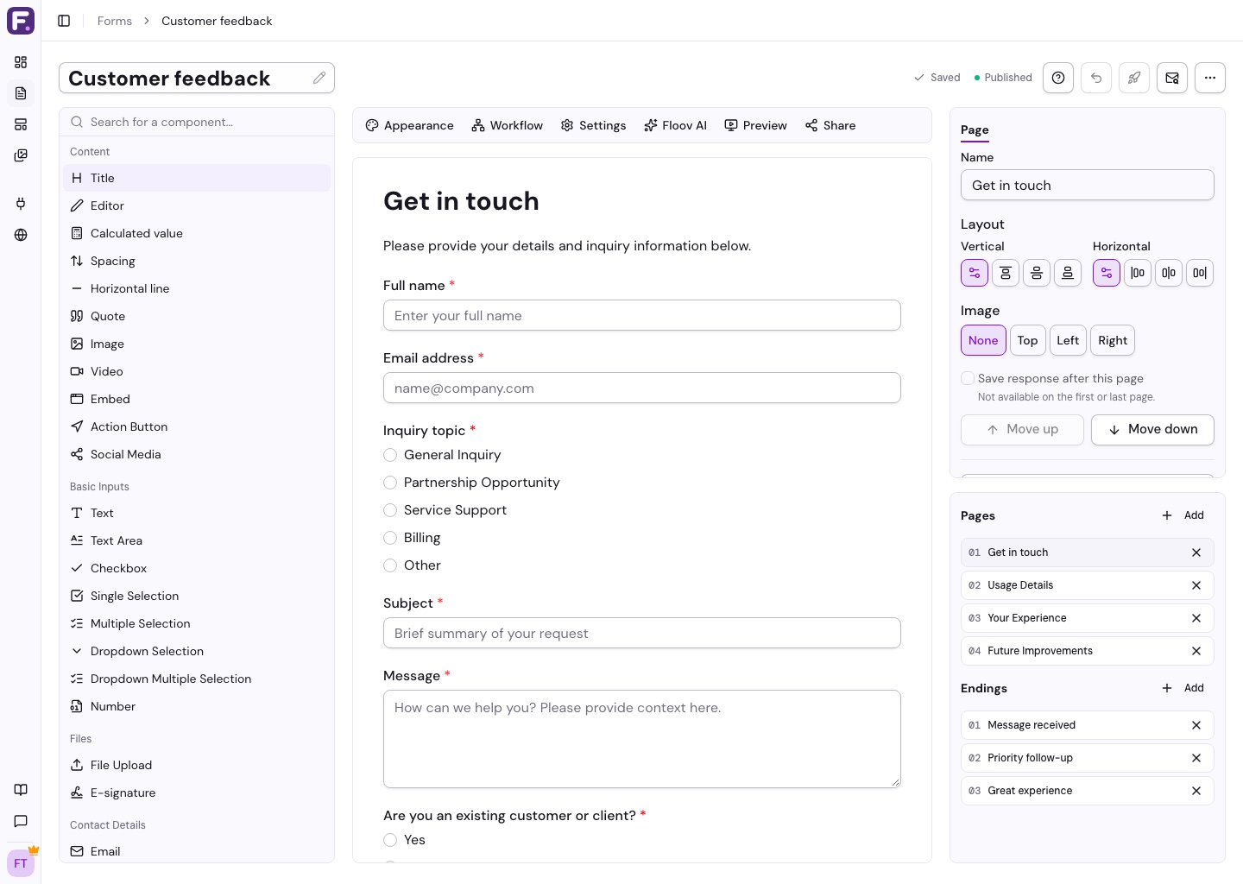Click the Full name input field
Screen dimensions: 1243x884
642,315
